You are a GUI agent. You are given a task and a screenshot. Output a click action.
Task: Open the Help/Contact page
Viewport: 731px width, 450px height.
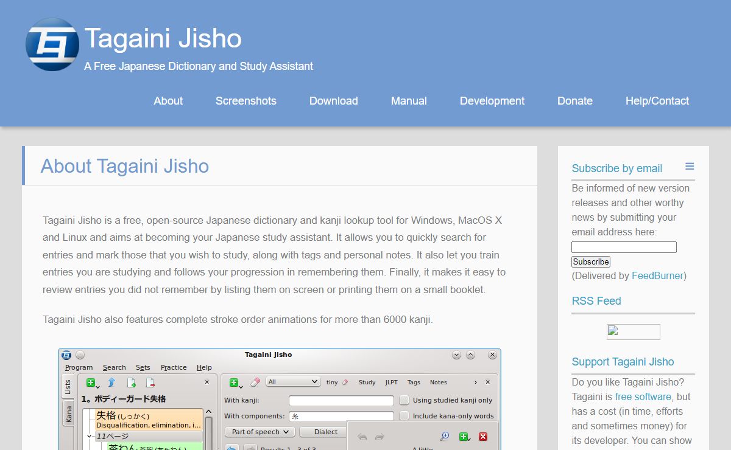coord(657,101)
